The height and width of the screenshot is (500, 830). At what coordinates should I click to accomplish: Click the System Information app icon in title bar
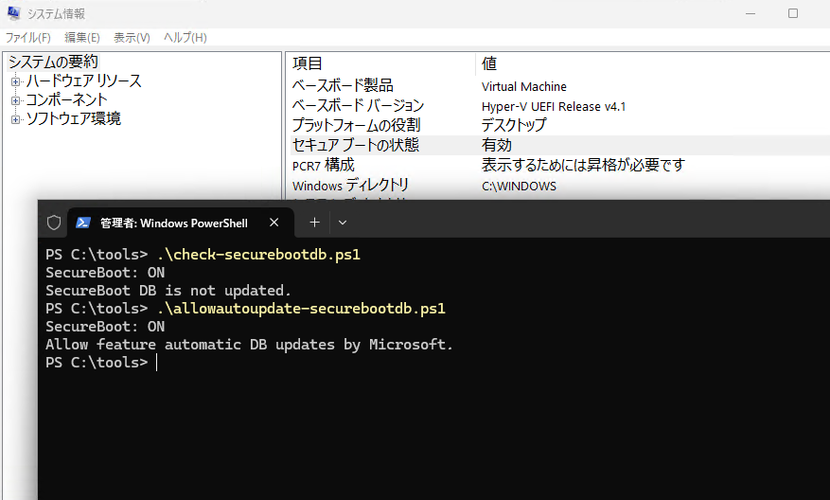coord(14,12)
